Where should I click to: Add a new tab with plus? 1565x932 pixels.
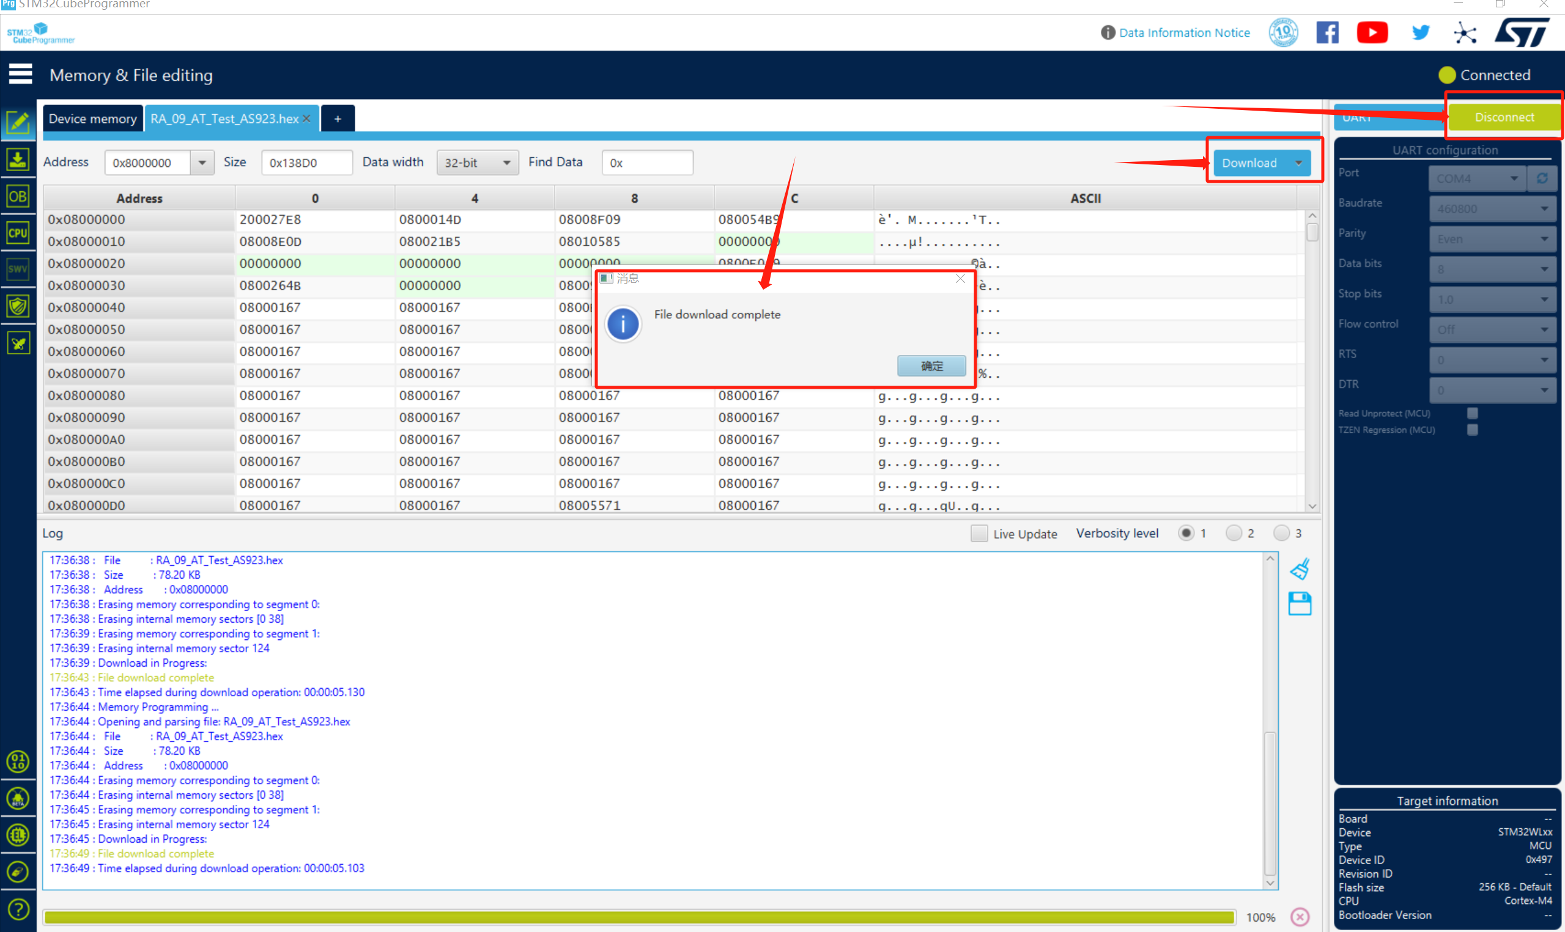(x=338, y=118)
